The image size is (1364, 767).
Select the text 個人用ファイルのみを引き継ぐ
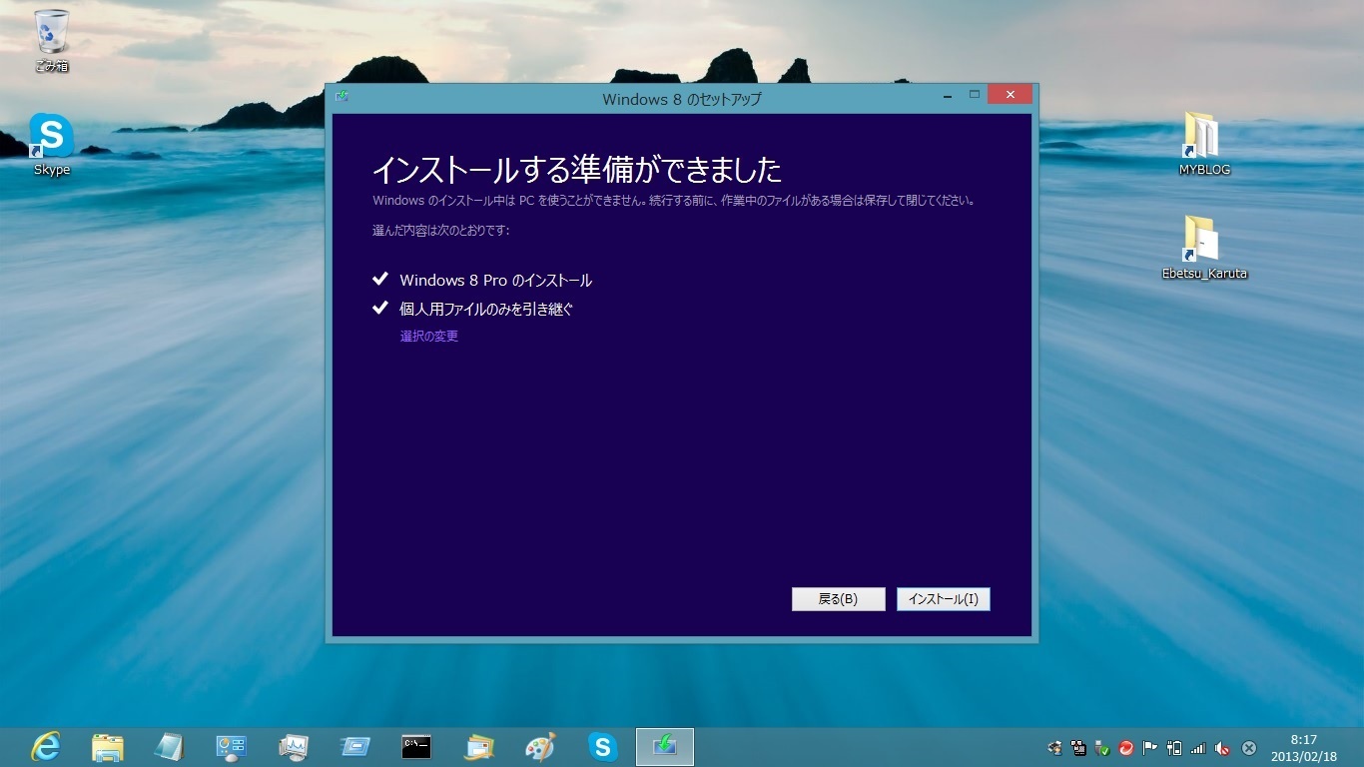tap(486, 309)
